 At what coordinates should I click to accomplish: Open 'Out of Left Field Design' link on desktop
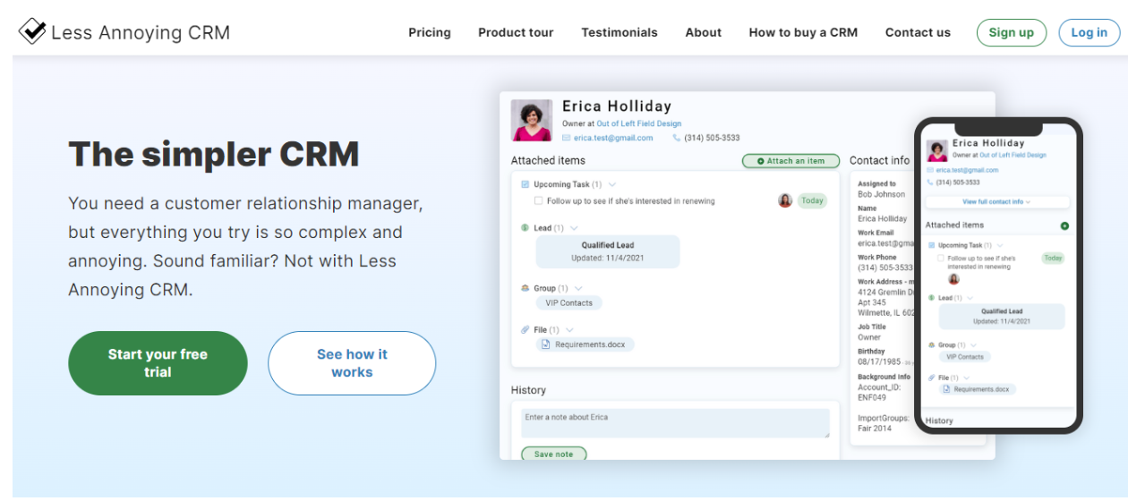(x=639, y=123)
